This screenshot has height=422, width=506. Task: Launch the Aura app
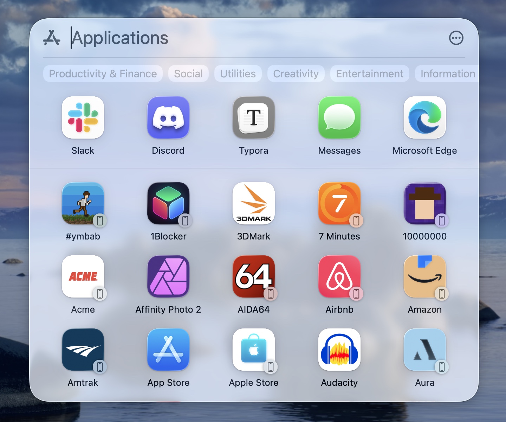(x=425, y=350)
